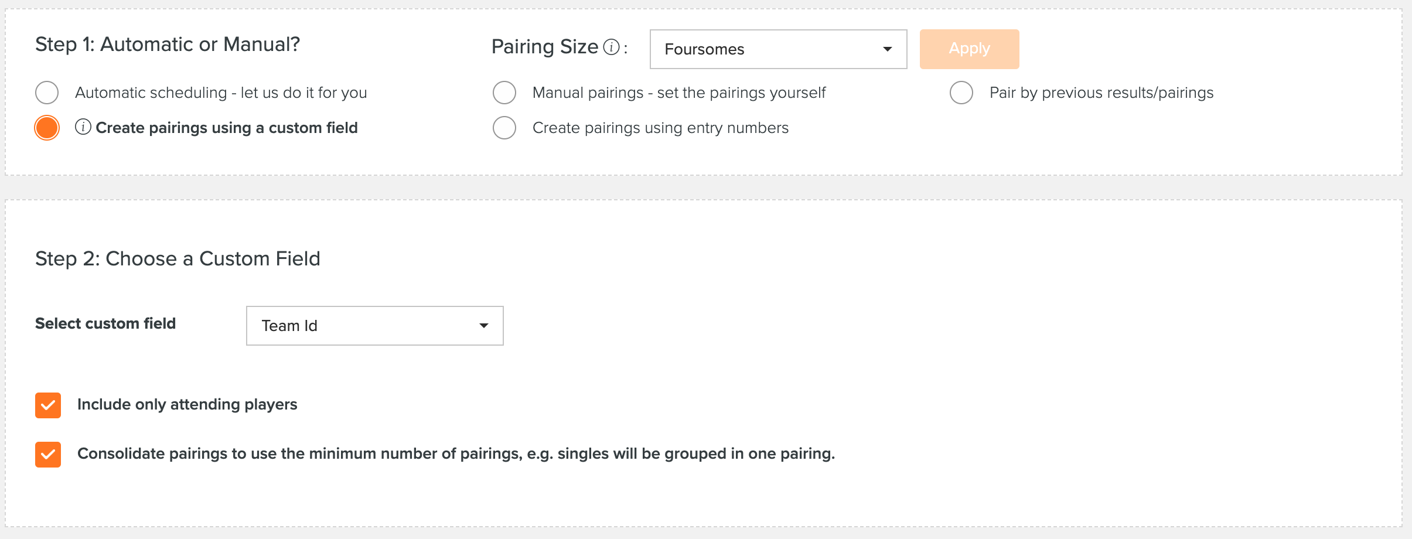Select Manual pairings radio button
This screenshot has width=1412, height=539.
pyautogui.click(x=504, y=93)
